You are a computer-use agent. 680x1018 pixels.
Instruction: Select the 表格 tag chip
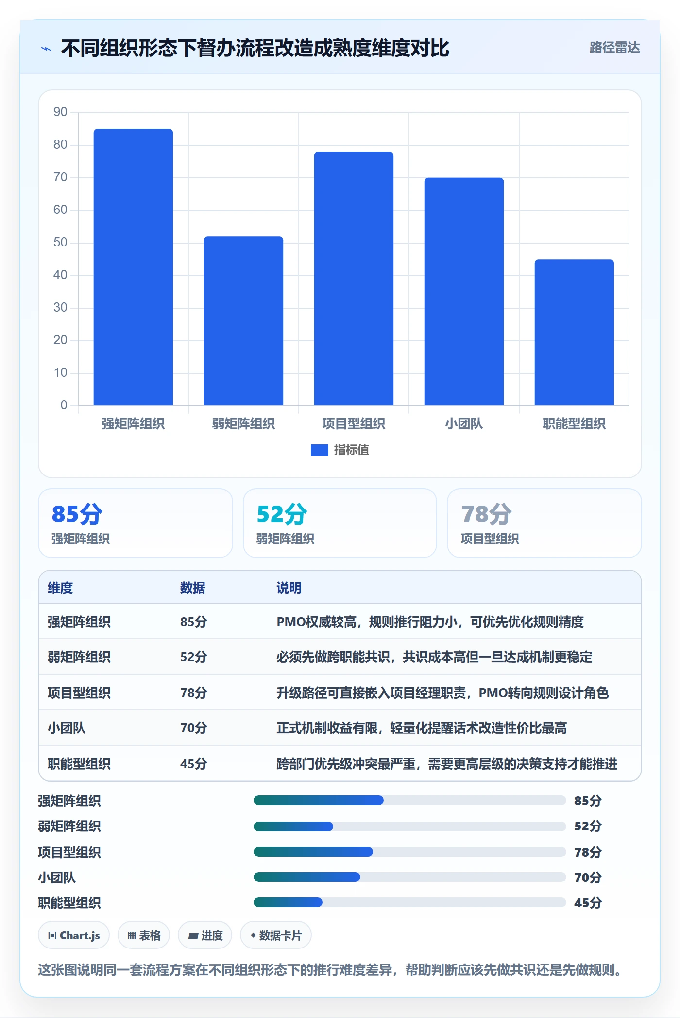coord(144,935)
